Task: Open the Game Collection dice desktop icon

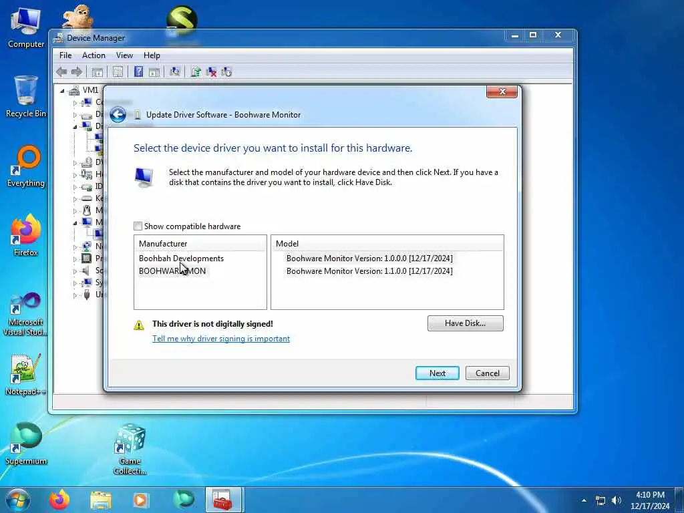Action: click(x=130, y=450)
